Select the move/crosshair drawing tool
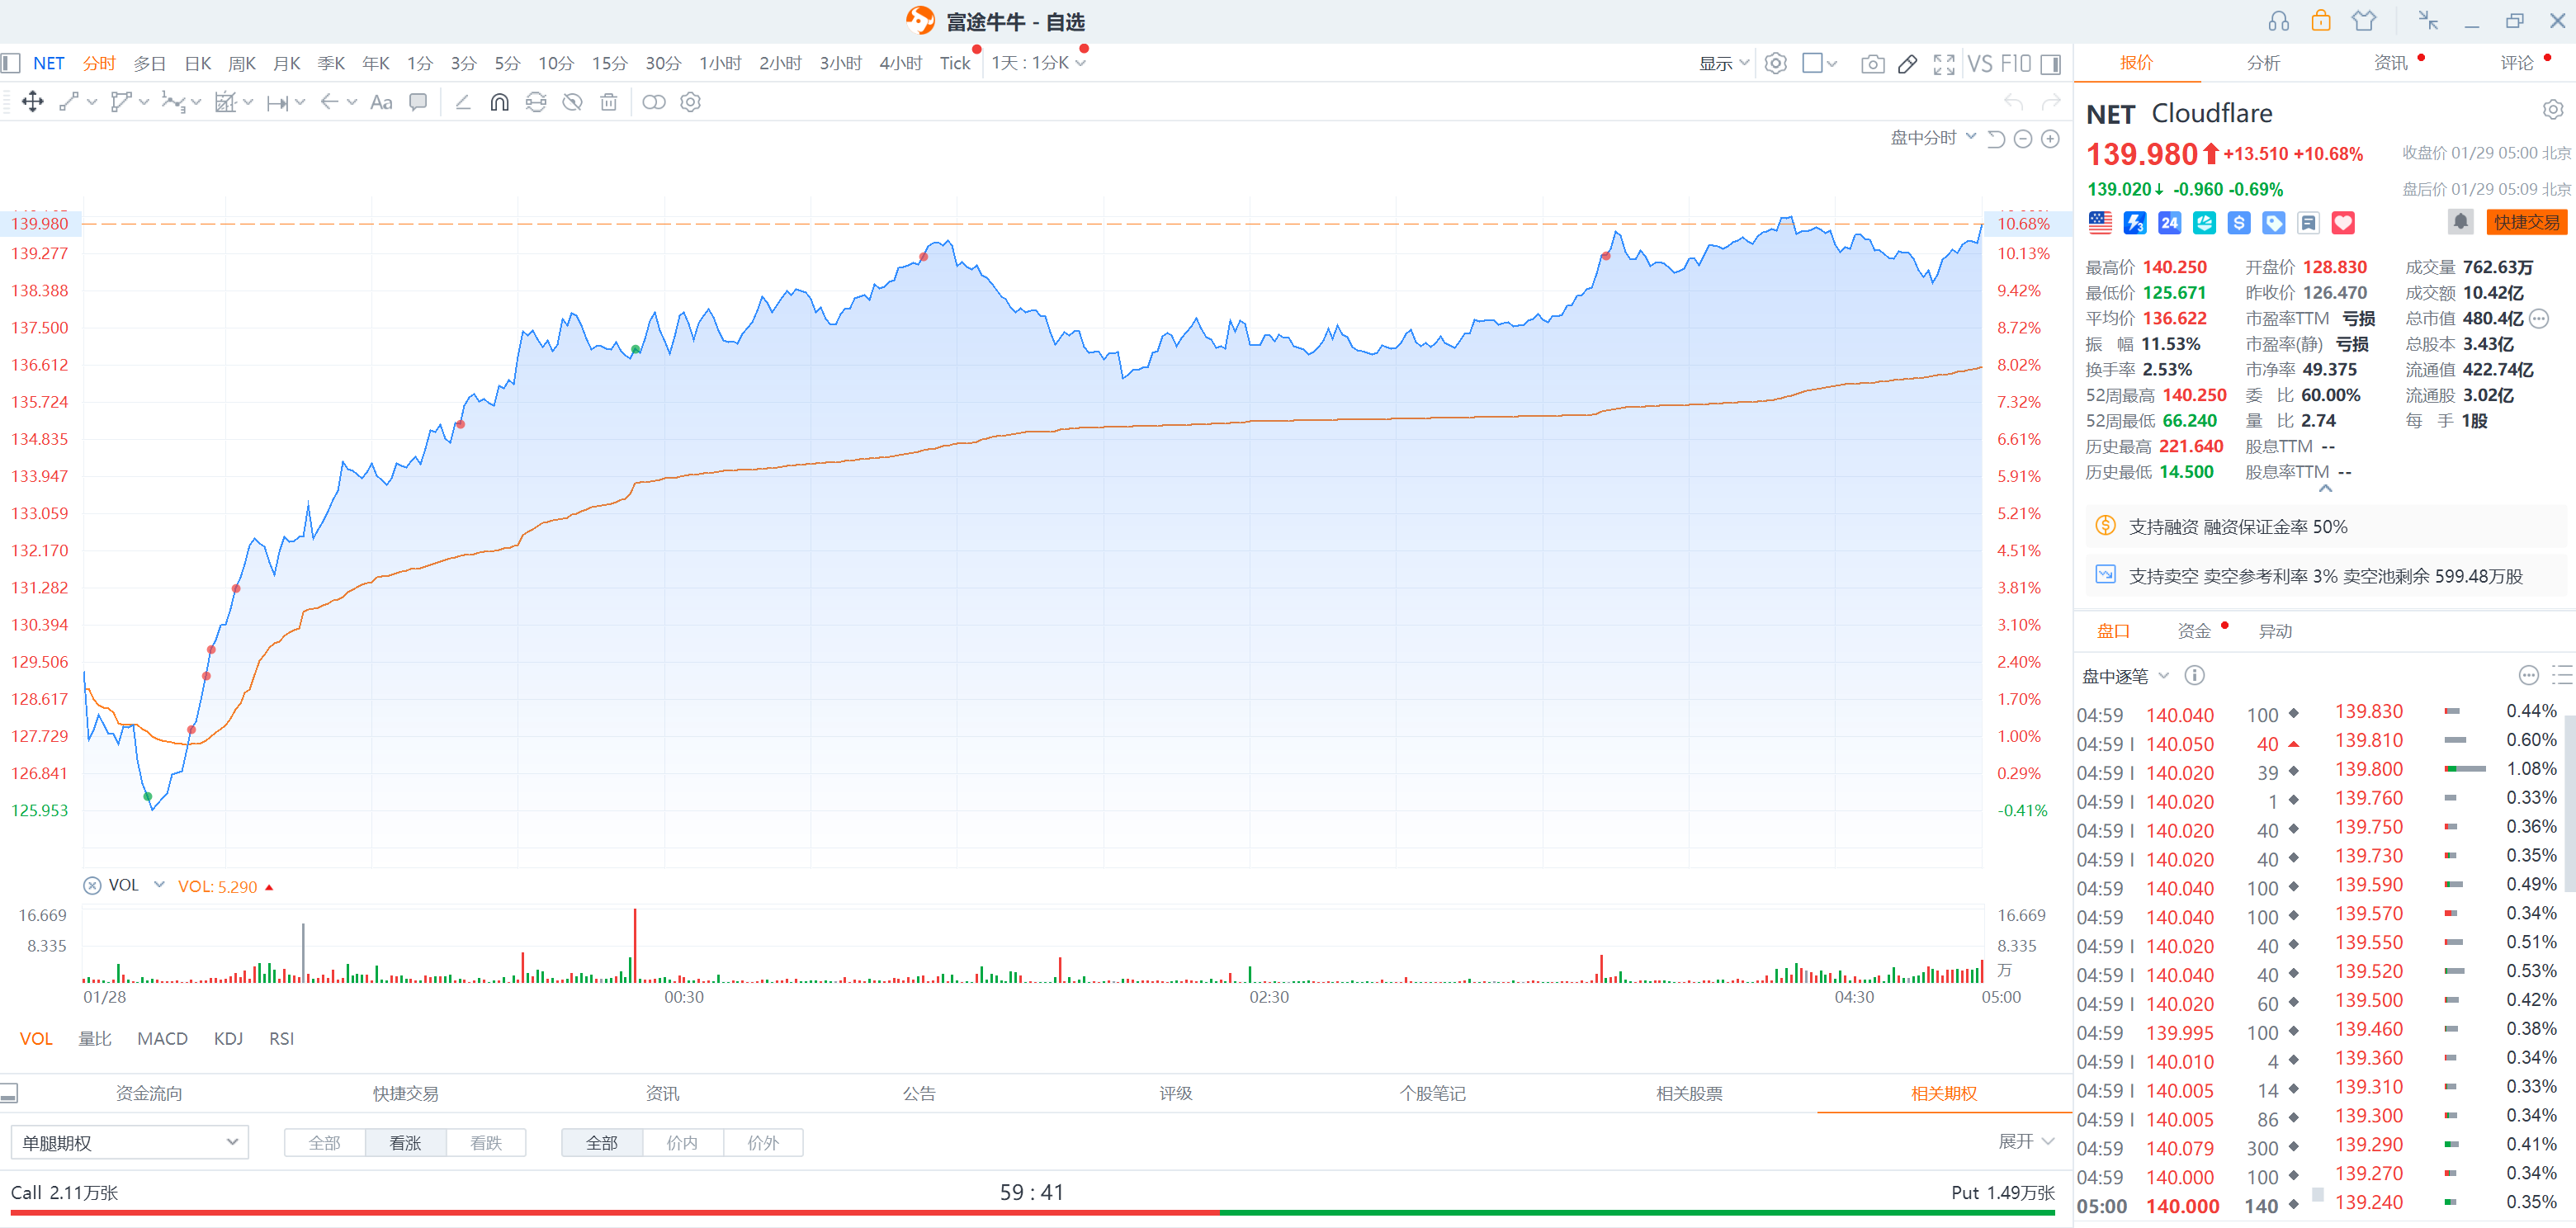Image resolution: width=2576 pixels, height=1228 pixels. 33,102
